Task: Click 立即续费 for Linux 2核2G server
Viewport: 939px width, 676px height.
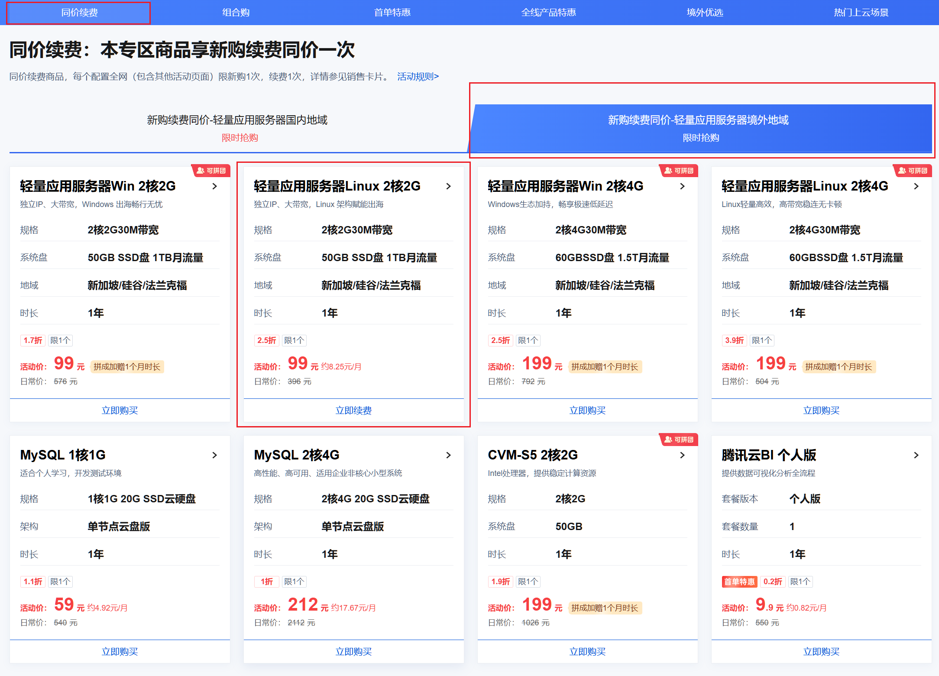Action: [x=354, y=411]
